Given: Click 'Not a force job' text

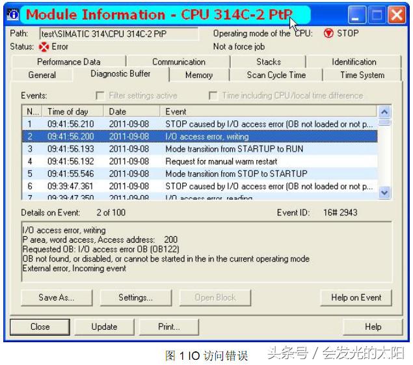Looking at the screenshot, I should pos(239,47).
